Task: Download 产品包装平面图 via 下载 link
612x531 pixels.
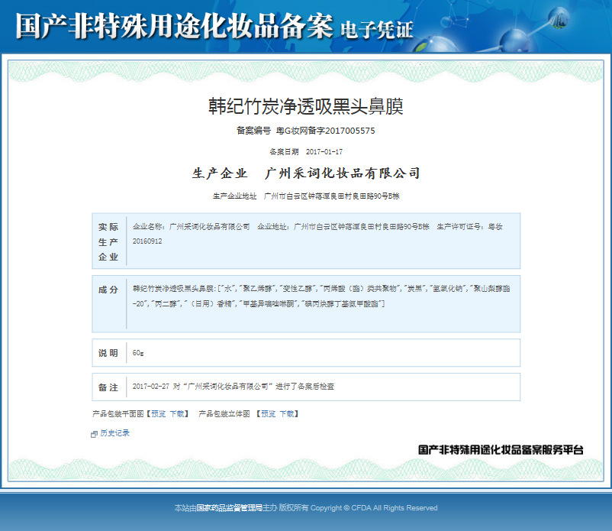Action: pos(177,414)
